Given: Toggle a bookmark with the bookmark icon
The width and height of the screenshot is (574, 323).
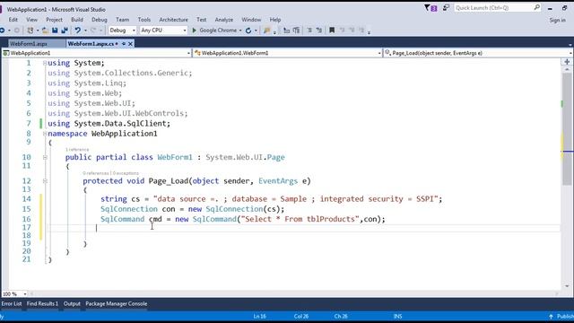Looking at the screenshot, I should coord(332,31).
